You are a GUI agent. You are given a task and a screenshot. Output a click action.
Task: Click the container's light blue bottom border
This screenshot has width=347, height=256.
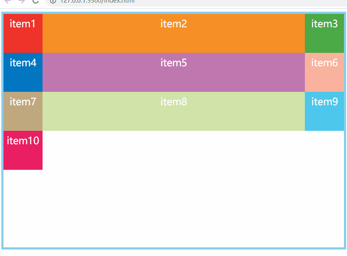click(174, 248)
